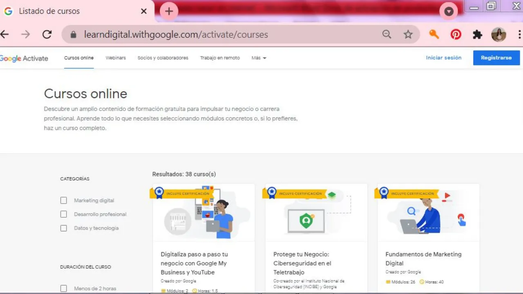Reload the page with the refresh icon

tap(47, 35)
